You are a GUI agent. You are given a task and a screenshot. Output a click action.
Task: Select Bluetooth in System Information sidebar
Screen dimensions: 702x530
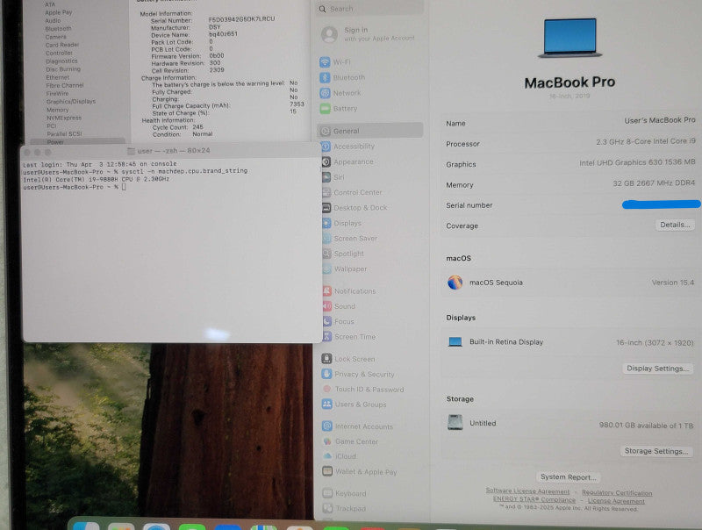click(x=58, y=29)
